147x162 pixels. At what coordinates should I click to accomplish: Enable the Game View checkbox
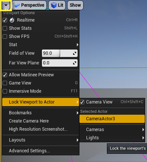click(5, 83)
